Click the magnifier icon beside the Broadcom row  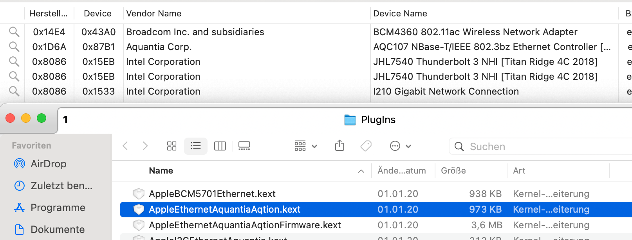[14, 32]
